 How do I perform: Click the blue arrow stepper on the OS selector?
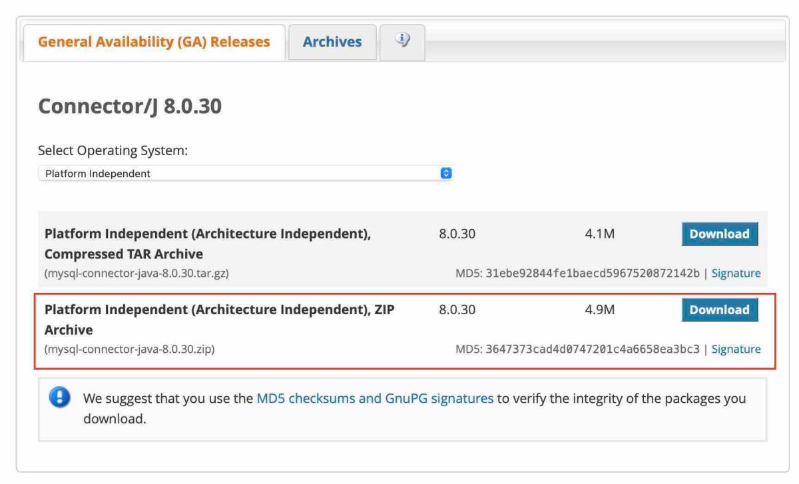tap(446, 174)
